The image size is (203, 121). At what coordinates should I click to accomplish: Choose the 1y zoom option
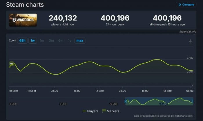pyautogui.click(x=70, y=41)
